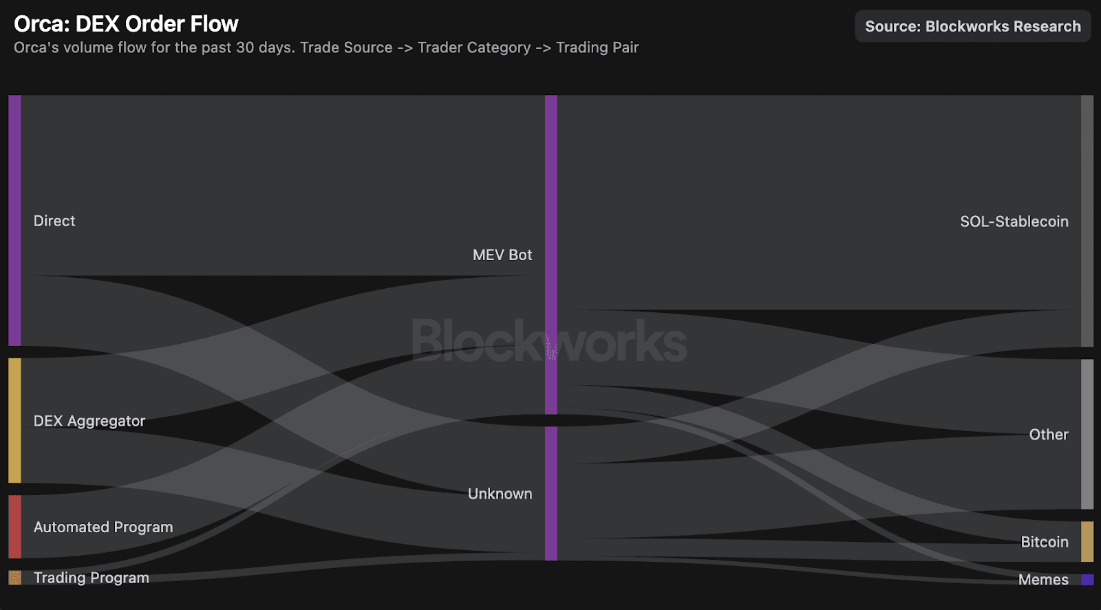
Task: Select the Direct label text
Action: tap(54, 221)
